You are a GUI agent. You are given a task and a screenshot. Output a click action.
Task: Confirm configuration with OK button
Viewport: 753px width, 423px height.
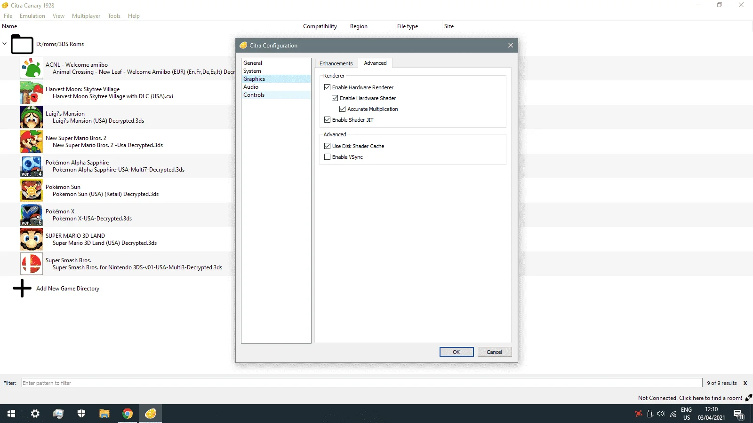coord(457,352)
